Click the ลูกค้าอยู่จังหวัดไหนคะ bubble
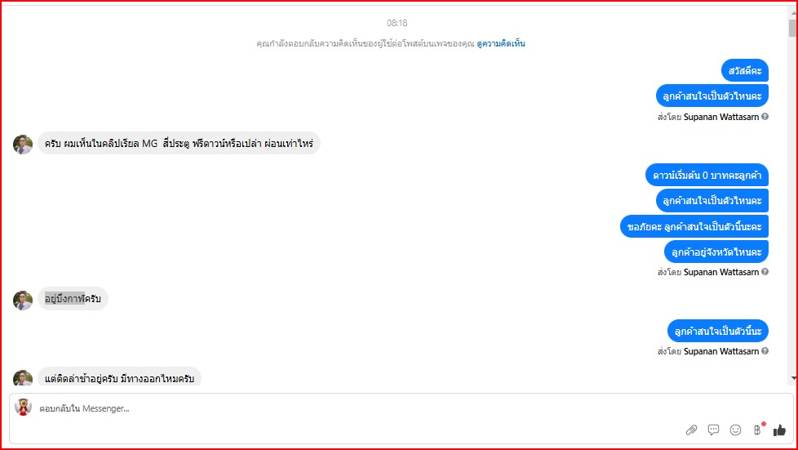The width and height of the screenshot is (798, 450). click(x=716, y=252)
